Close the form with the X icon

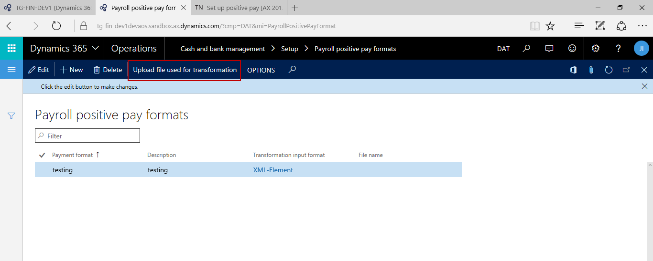[x=644, y=70]
